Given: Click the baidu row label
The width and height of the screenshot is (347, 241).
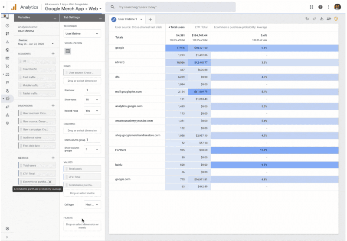Looking at the screenshot, I should (118, 165).
